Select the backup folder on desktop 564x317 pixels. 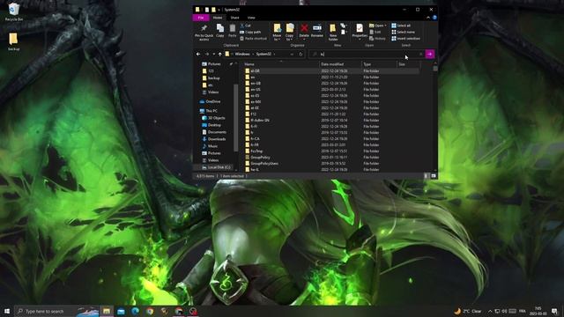[14, 41]
